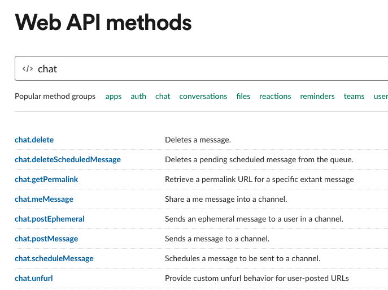388x290 pixels.
Task: Focus the method search field containing 'chat'
Action: point(202,68)
